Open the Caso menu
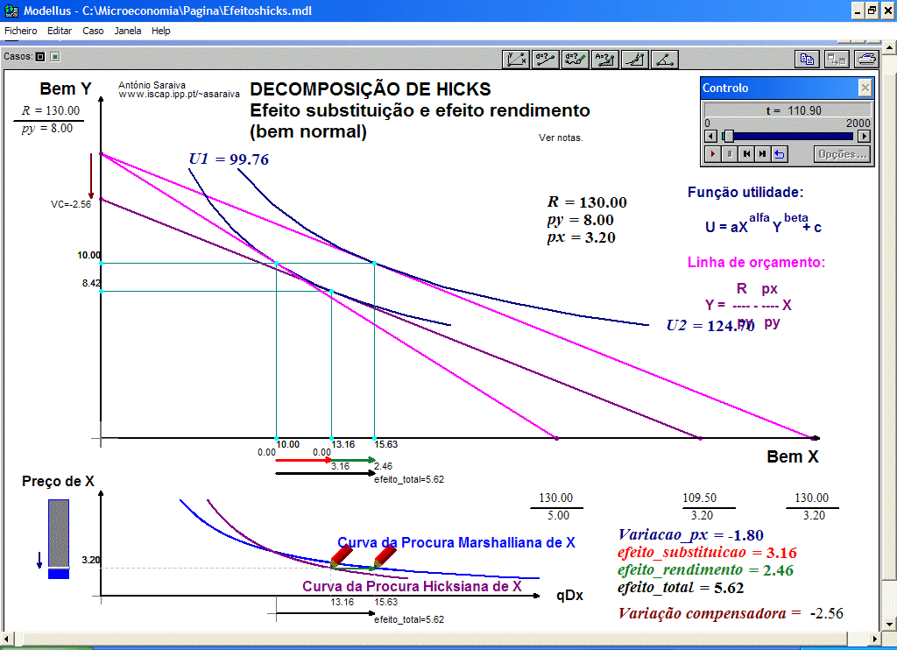 pos(93,31)
